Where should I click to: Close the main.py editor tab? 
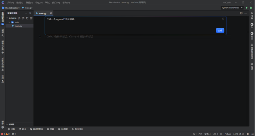coord(51,13)
